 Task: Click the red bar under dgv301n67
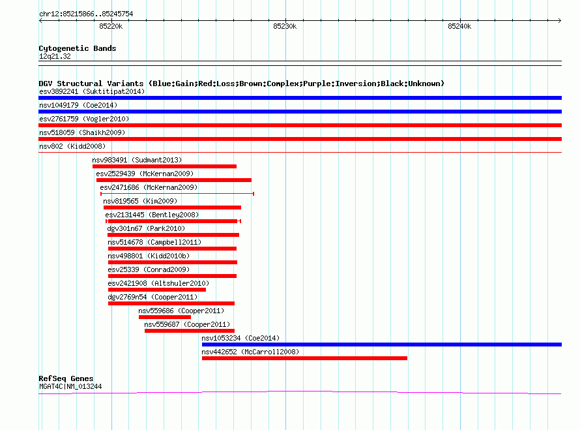[x=173, y=235]
